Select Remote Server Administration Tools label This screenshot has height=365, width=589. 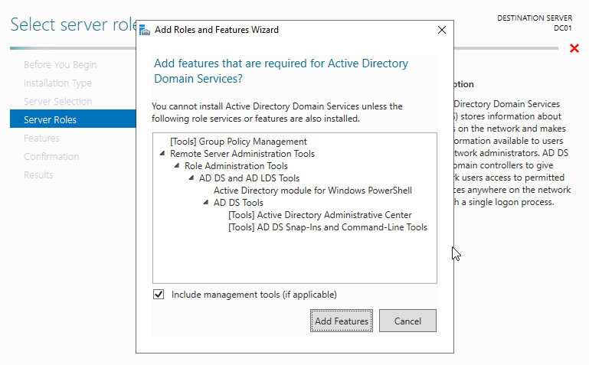(242, 154)
